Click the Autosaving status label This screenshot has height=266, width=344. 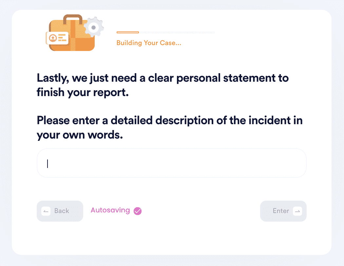pos(110,210)
